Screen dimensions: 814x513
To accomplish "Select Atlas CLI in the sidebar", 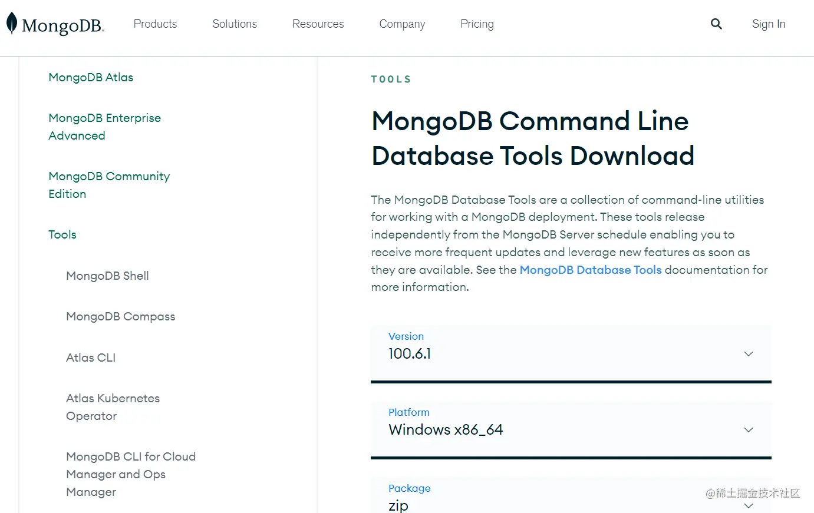I will click(91, 358).
